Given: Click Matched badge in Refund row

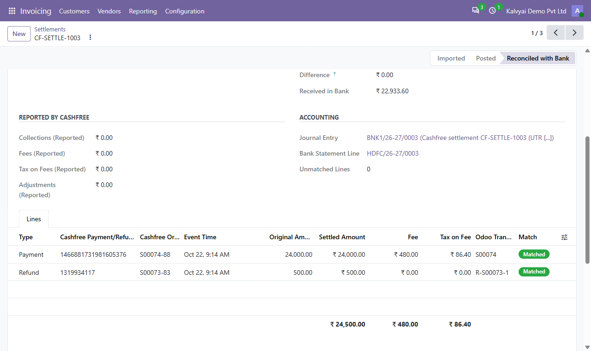Looking at the screenshot, I should point(534,272).
